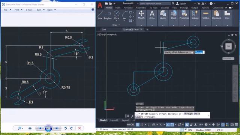Click the keyword search box in AutoCAD

155,3
